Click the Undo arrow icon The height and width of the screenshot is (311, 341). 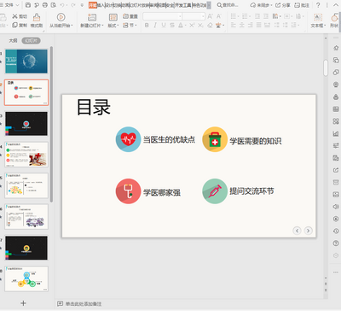click(x=62, y=5)
